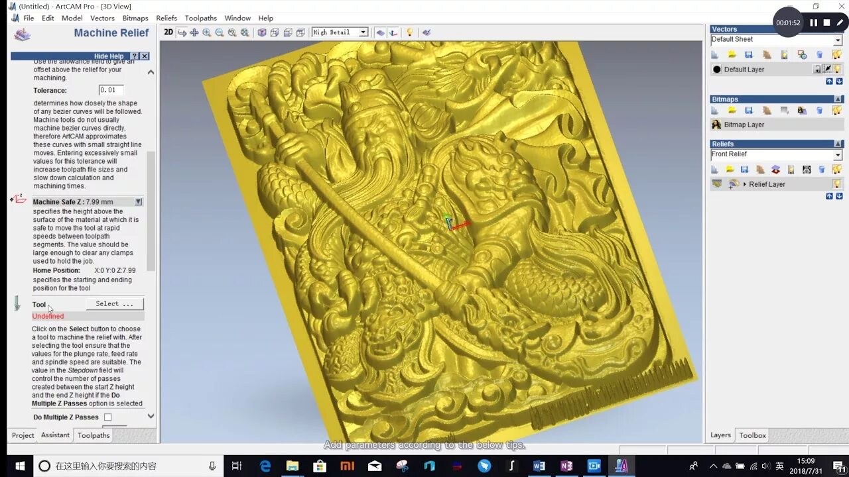Toggle all vector layers visibility bulbs
The height and width of the screenshot is (477, 849).
tap(837, 55)
